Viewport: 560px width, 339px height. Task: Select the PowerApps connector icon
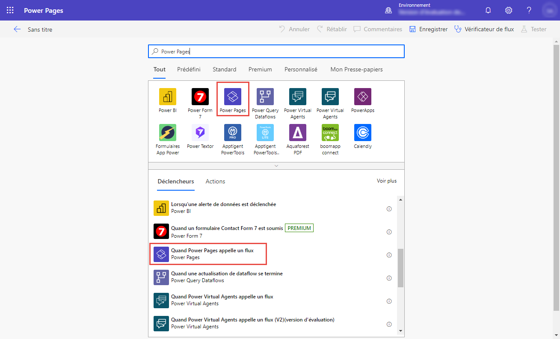pyautogui.click(x=362, y=97)
